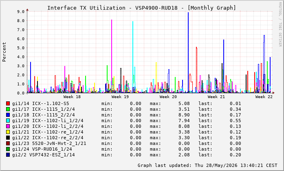This screenshot has height=171, width=284.
Task: Click the yellow gi1/21 legend swatch
Action: click(x=8, y=132)
